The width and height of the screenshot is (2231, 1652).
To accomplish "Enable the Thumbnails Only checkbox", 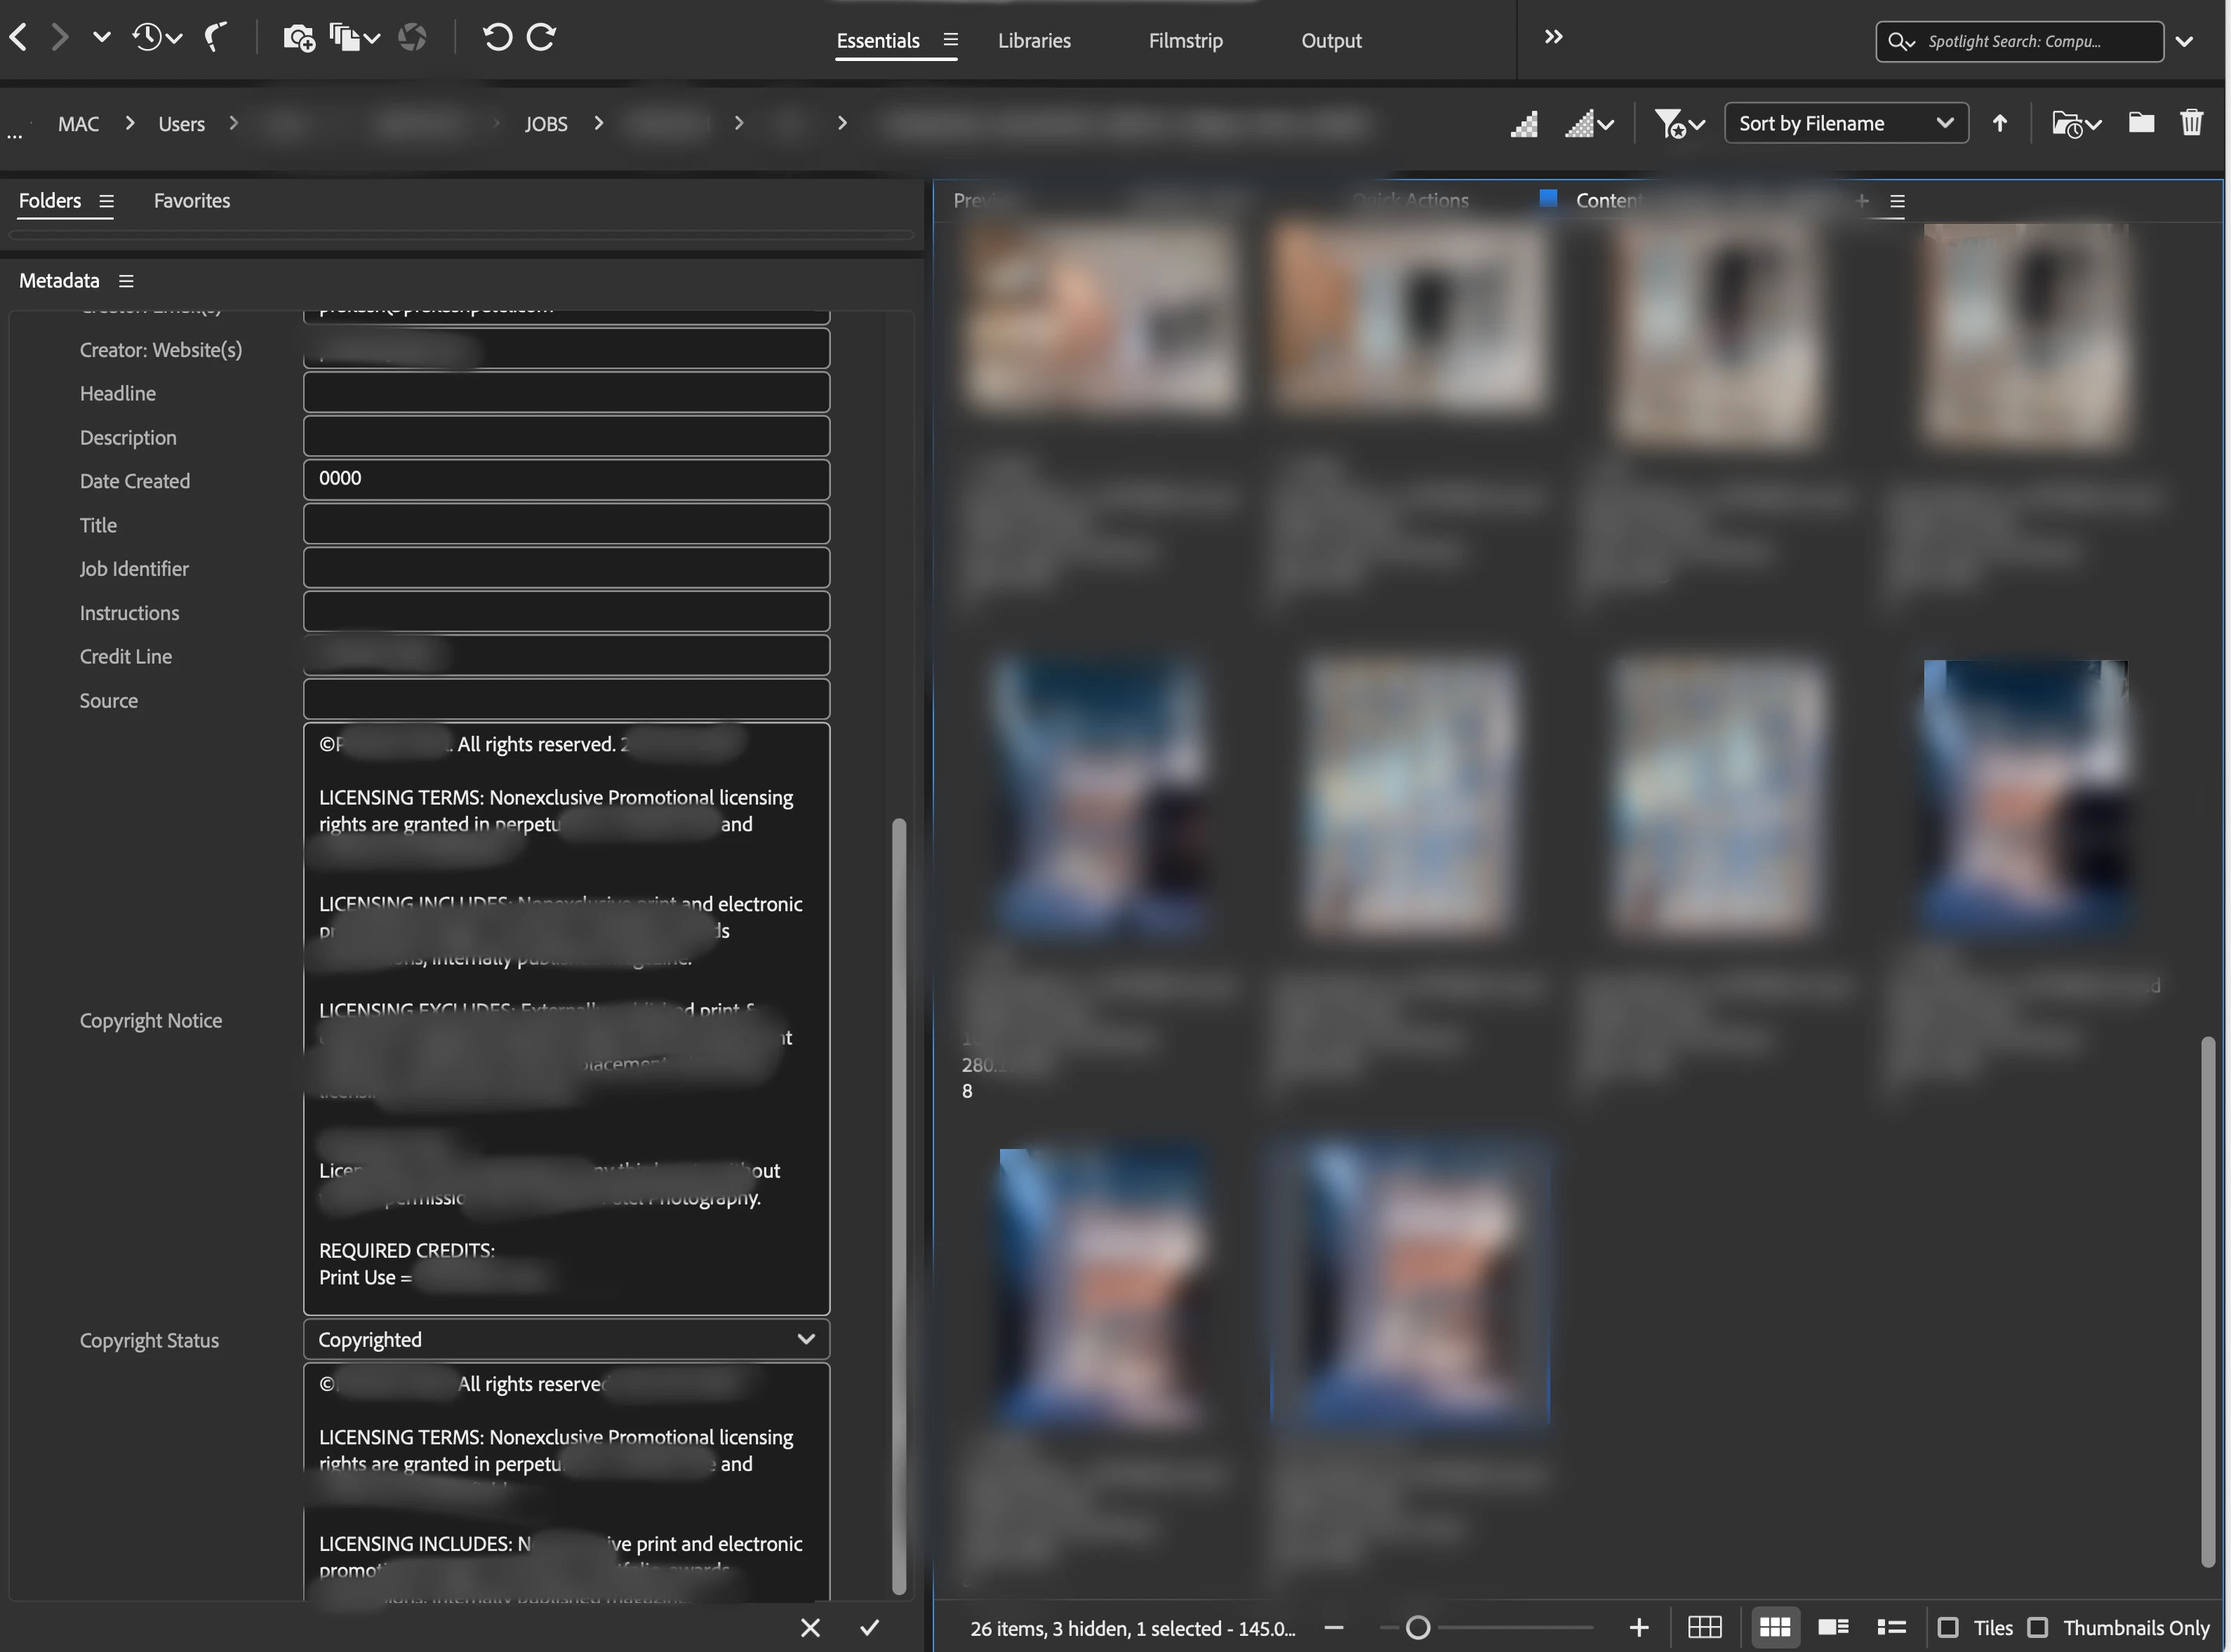I will [2037, 1627].
